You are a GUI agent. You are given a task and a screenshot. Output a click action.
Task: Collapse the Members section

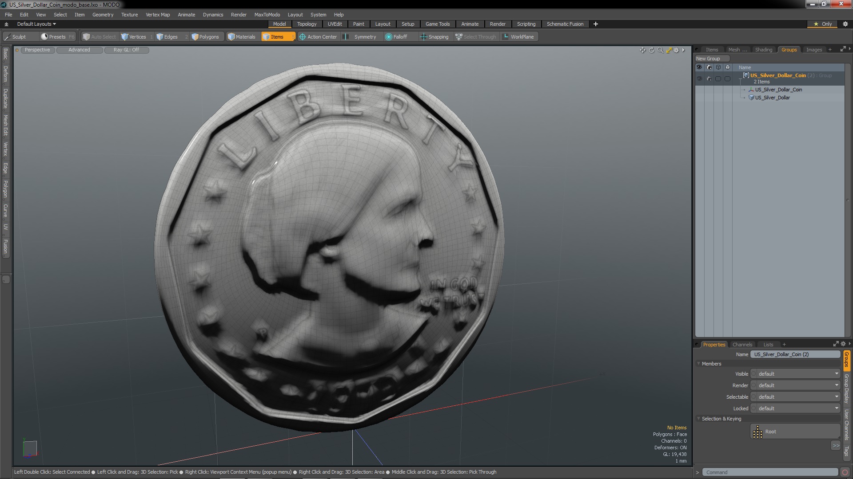tap(699, 364)
